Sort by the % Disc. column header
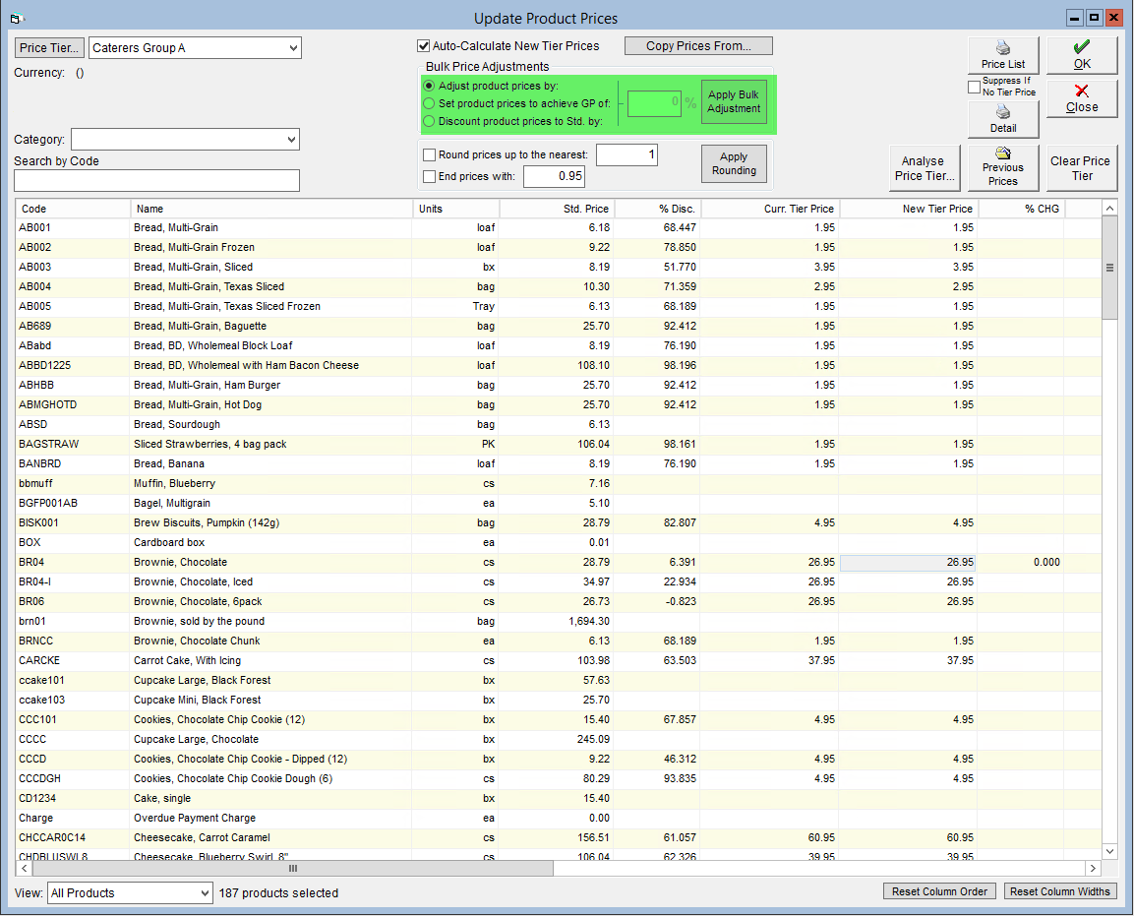This screenshot has width=1134, height=917. click(x=657, y=209)
